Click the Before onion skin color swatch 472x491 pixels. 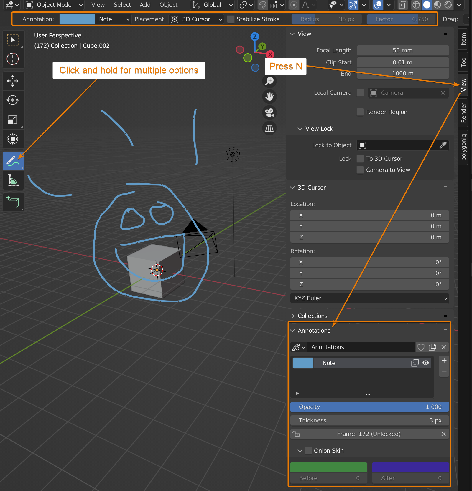(x=328, y=467)
